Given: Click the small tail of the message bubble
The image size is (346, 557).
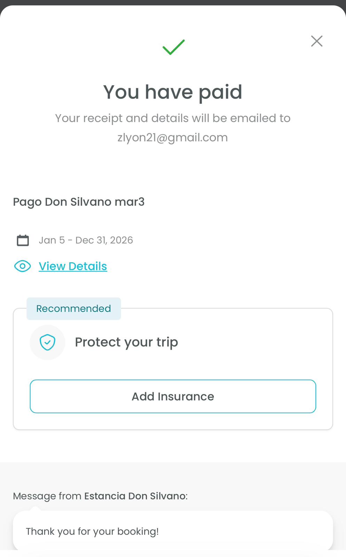Looking at the screenshot, I should point(35,509).
